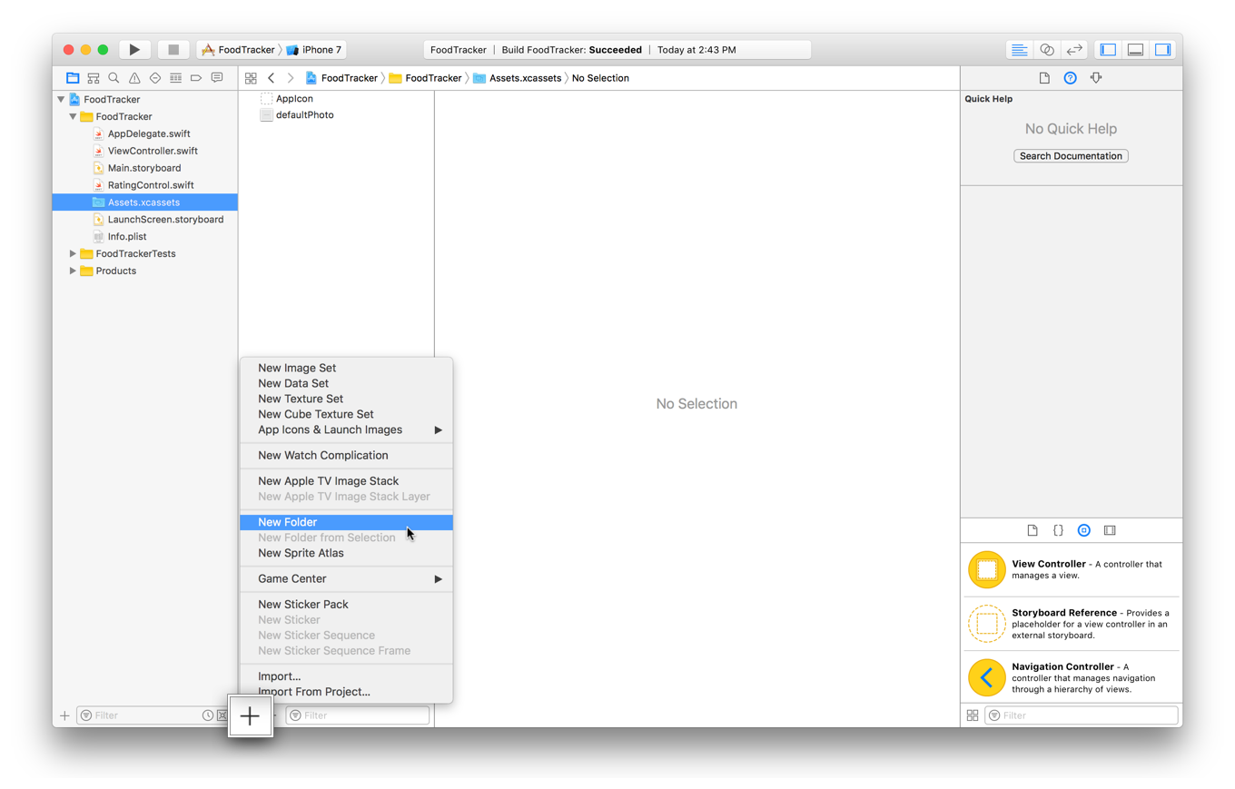The height and width of the screenshot is (789, 1235).
Task: Choose the iPhone 7 run destination
Action: coord(314,50)
